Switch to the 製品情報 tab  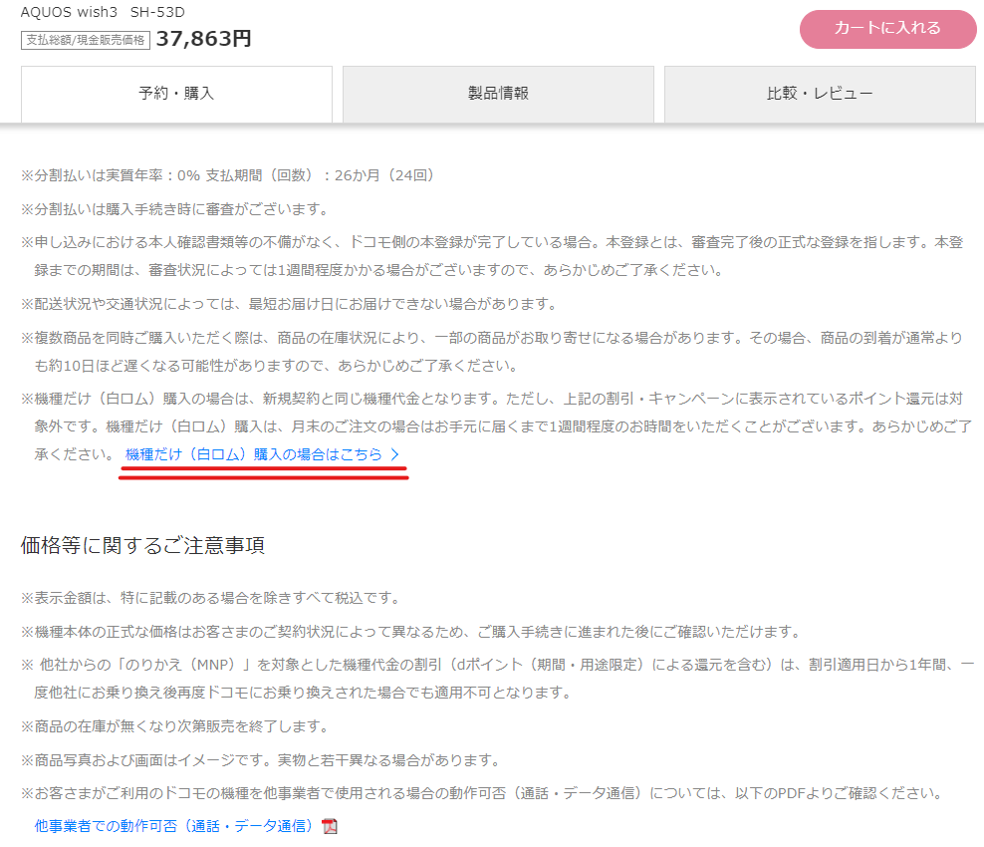point(498,95)
